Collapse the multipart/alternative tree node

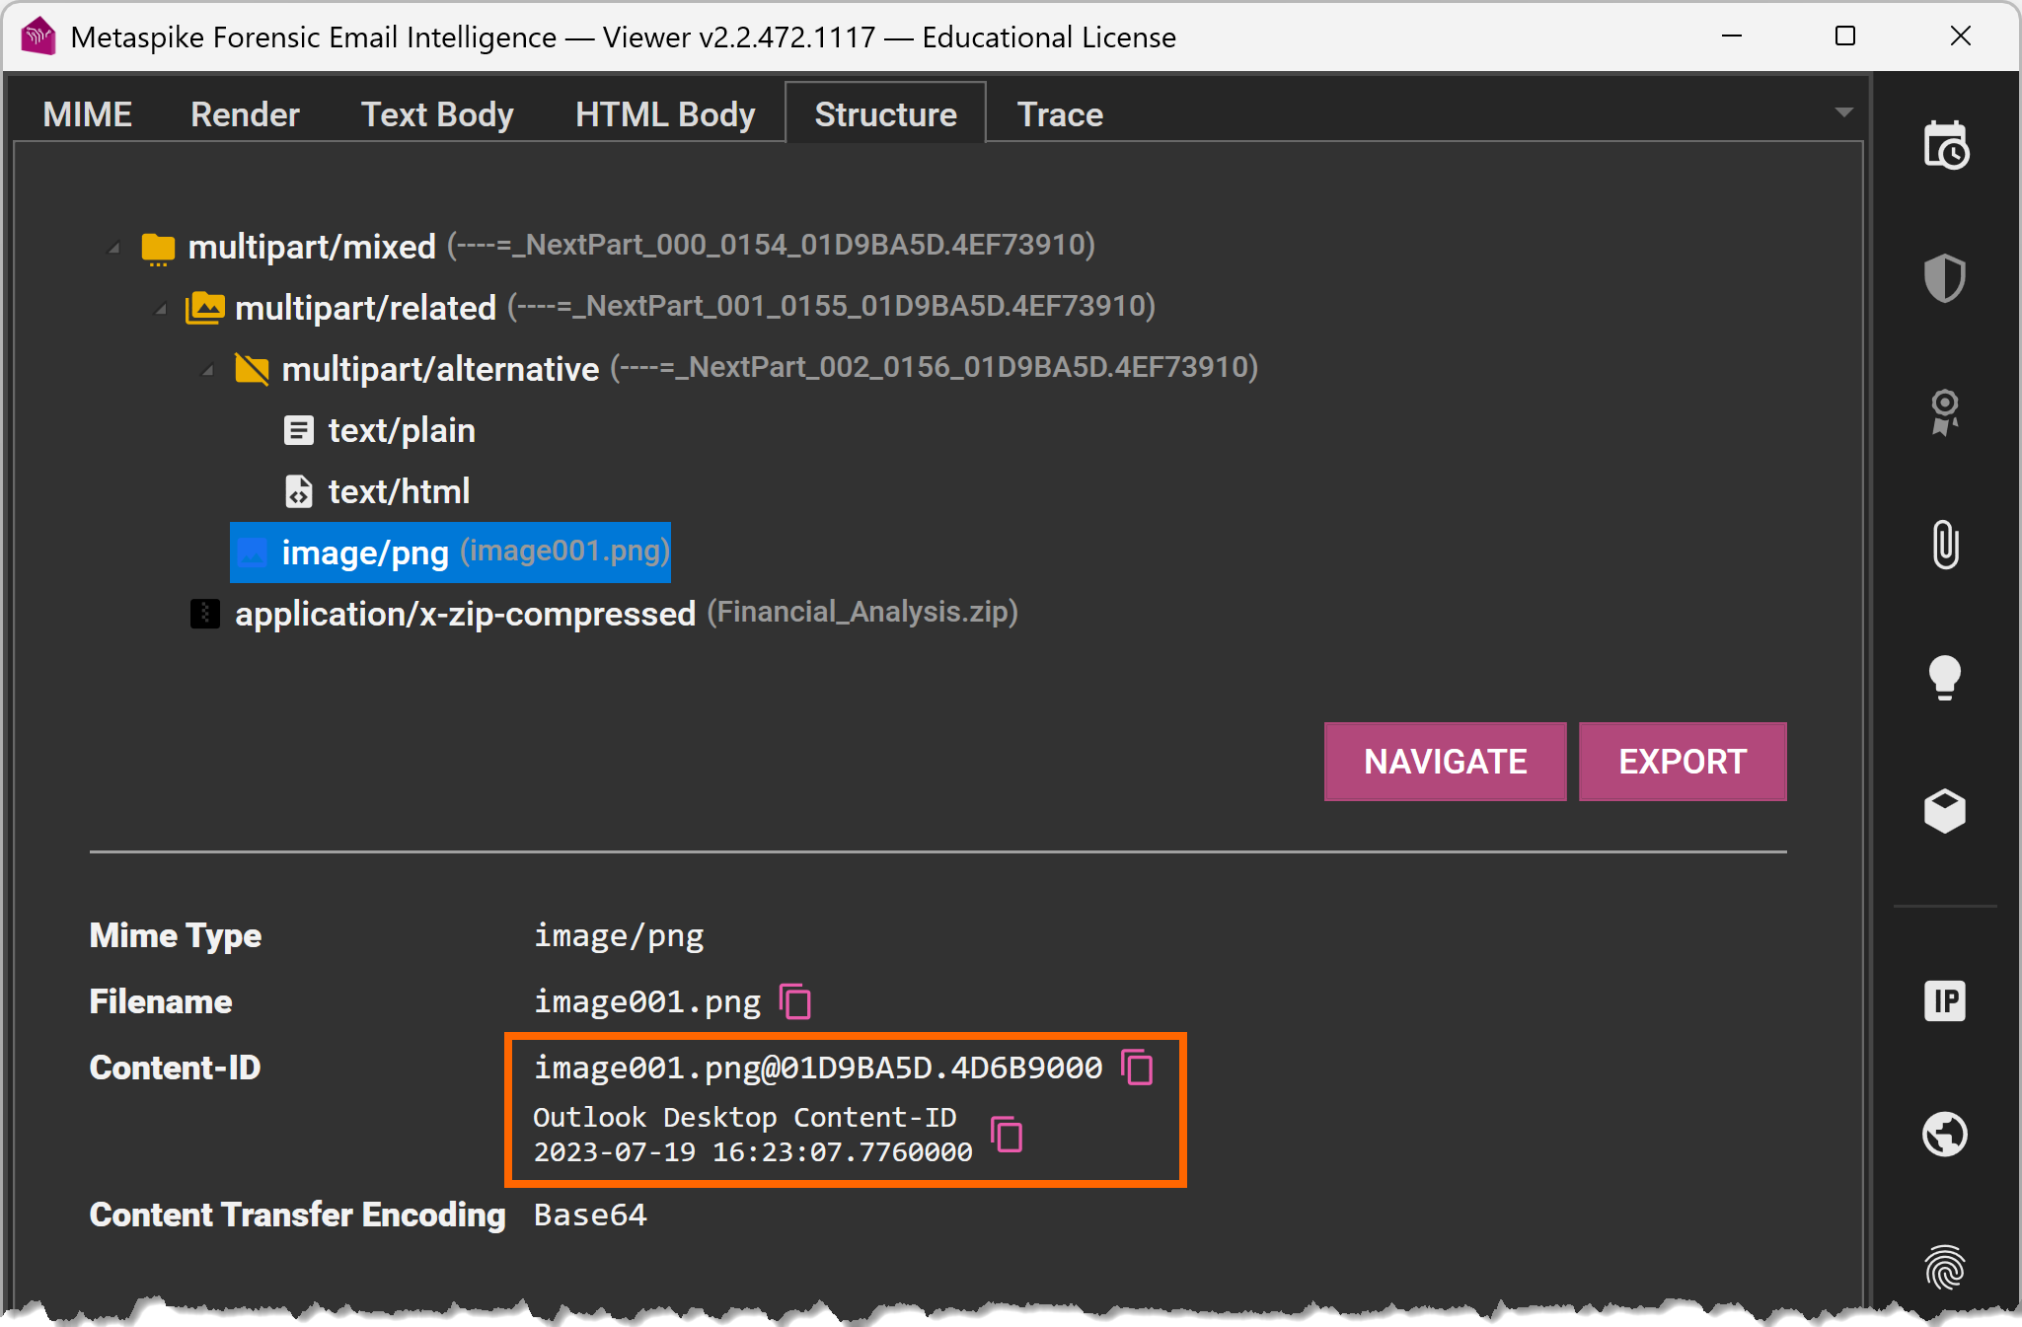point(207,370)
